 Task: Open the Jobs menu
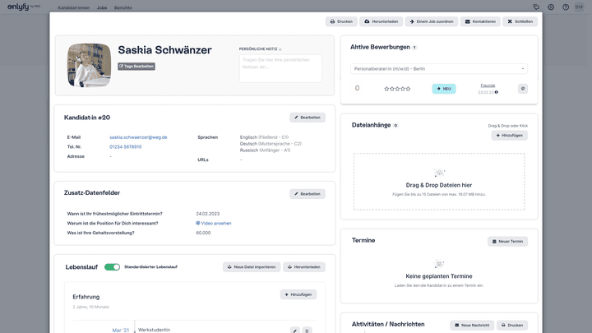tap(102, 7)
